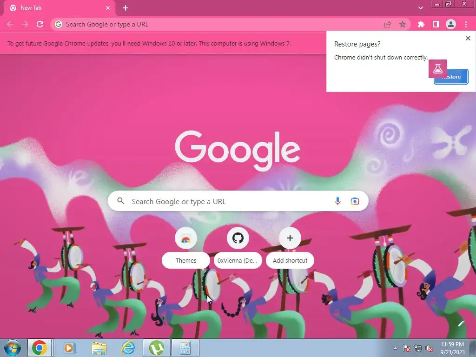Click the 0xVienna (De... shortcut label

(x=238, y=260)
